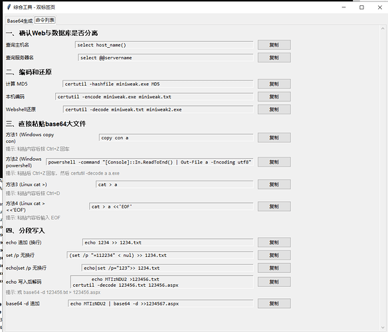
Task: Copy the copy con a command
Action: (x=274, y=137)
